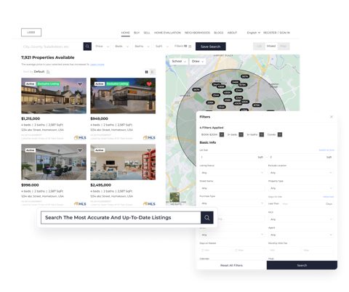The height and width of the screenshot is (292, 349).
Task: Unfavorite the $949,000 listing red heart
Action: click(x=149, y=84)
